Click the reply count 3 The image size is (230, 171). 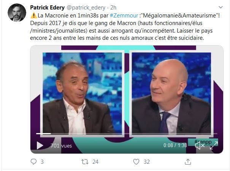[42, 162]
